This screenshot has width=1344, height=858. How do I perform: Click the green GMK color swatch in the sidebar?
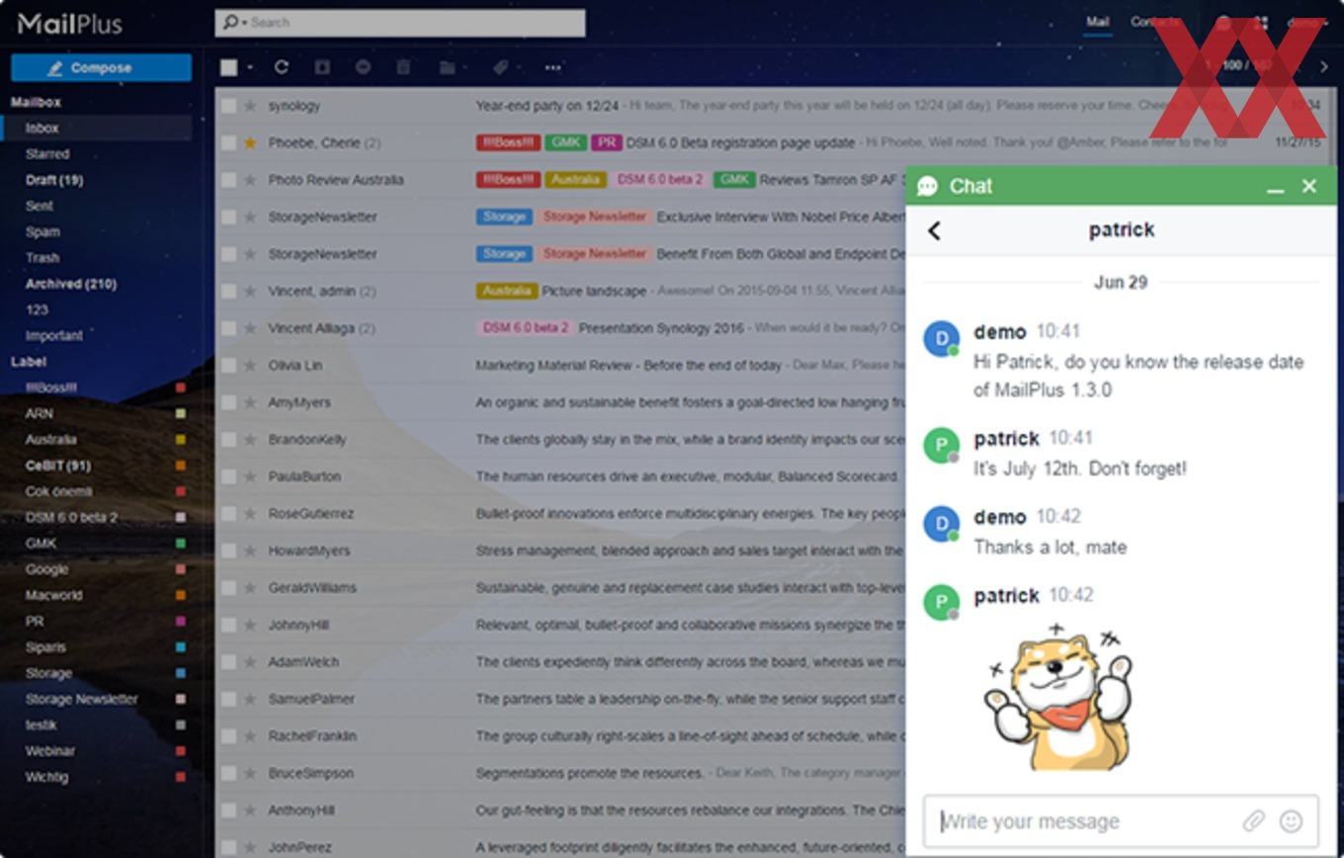pos(180,543)
